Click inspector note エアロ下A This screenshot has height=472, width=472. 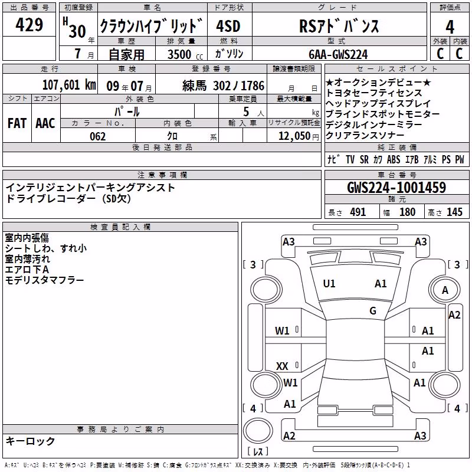[x=27, y=270]
